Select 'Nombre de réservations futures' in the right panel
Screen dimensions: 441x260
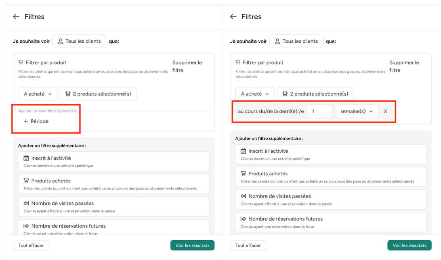point(330,222)
